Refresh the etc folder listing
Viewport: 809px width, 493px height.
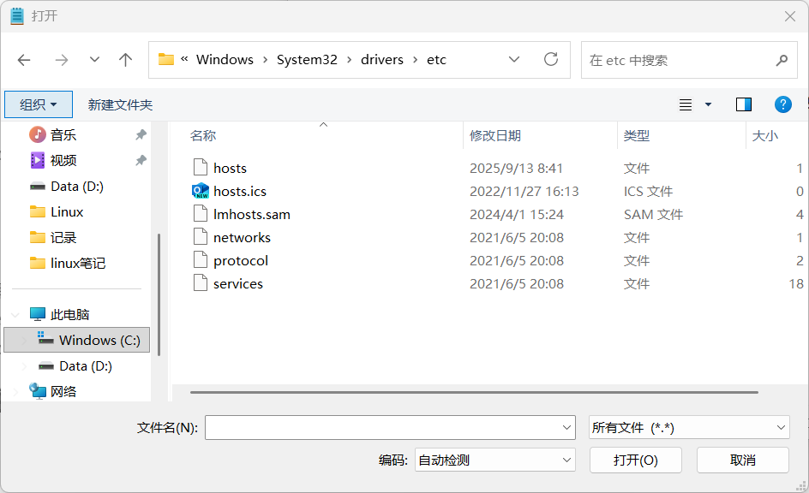click(551, 60)
